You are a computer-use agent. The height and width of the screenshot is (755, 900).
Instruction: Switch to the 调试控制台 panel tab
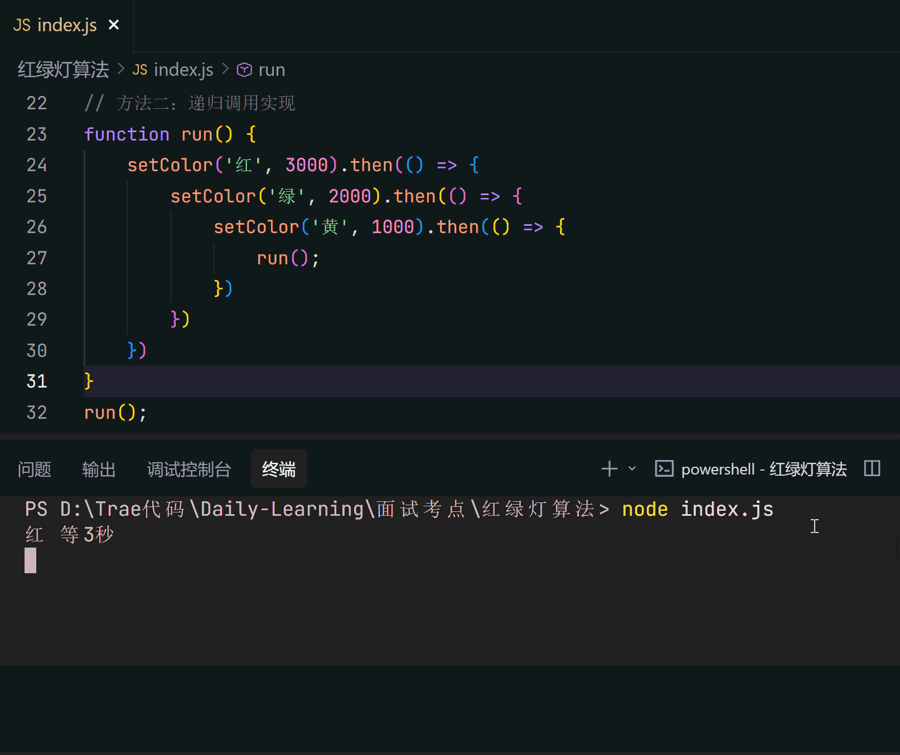coord(189,470)
